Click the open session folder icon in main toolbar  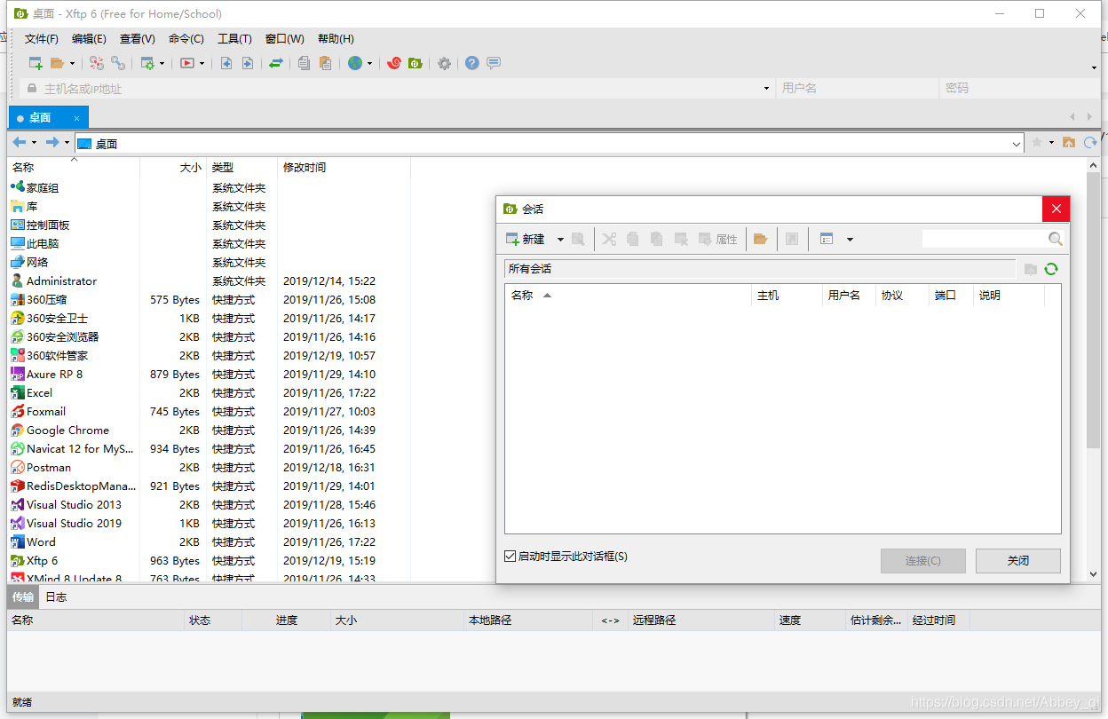click(58, 63)
